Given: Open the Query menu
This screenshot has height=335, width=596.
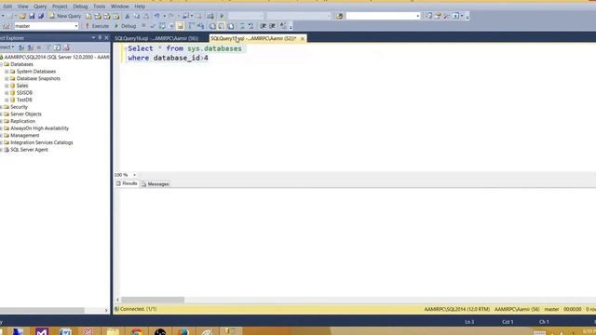Looking at the screenshot, I should click(x=40, y=7).
